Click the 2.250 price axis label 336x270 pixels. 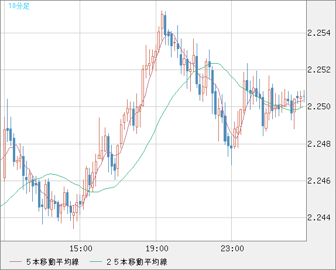(319, 106)
